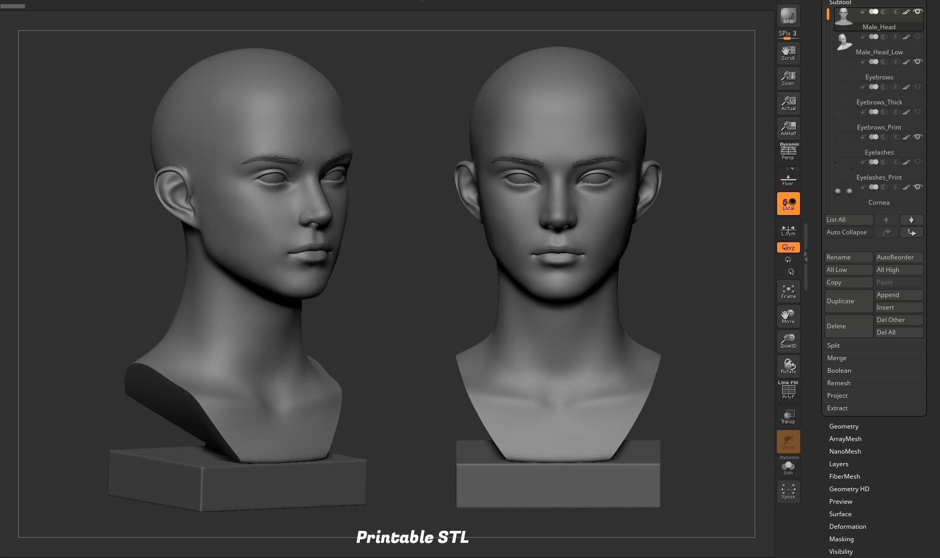Expand the Geometry HD sub-palette
This screenshot has height=558, width=940.
(849, 489)
